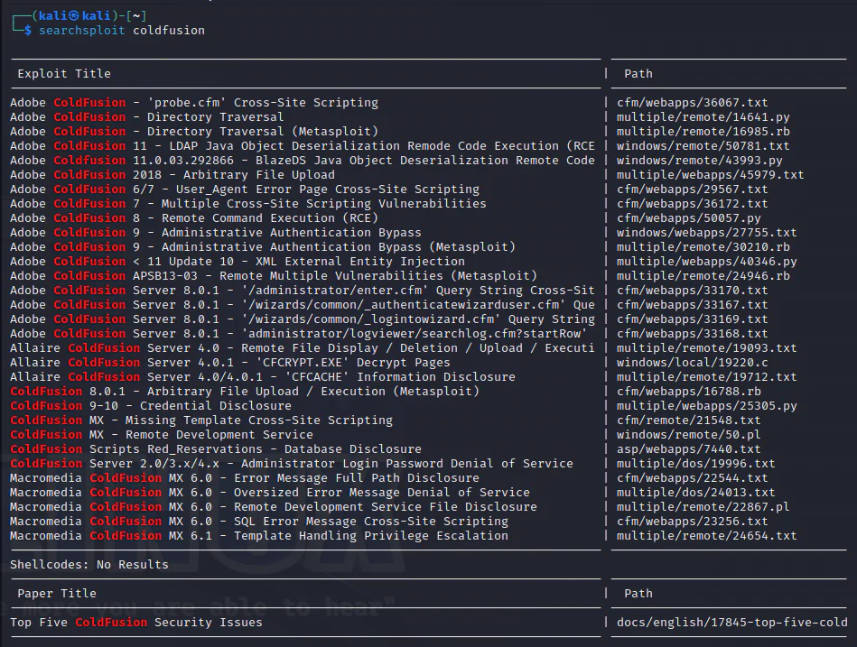Click 'Shellcodes: No Results' line
Image resolution: width=857 pixels, height=647 pixels.
tap(89, 565)
